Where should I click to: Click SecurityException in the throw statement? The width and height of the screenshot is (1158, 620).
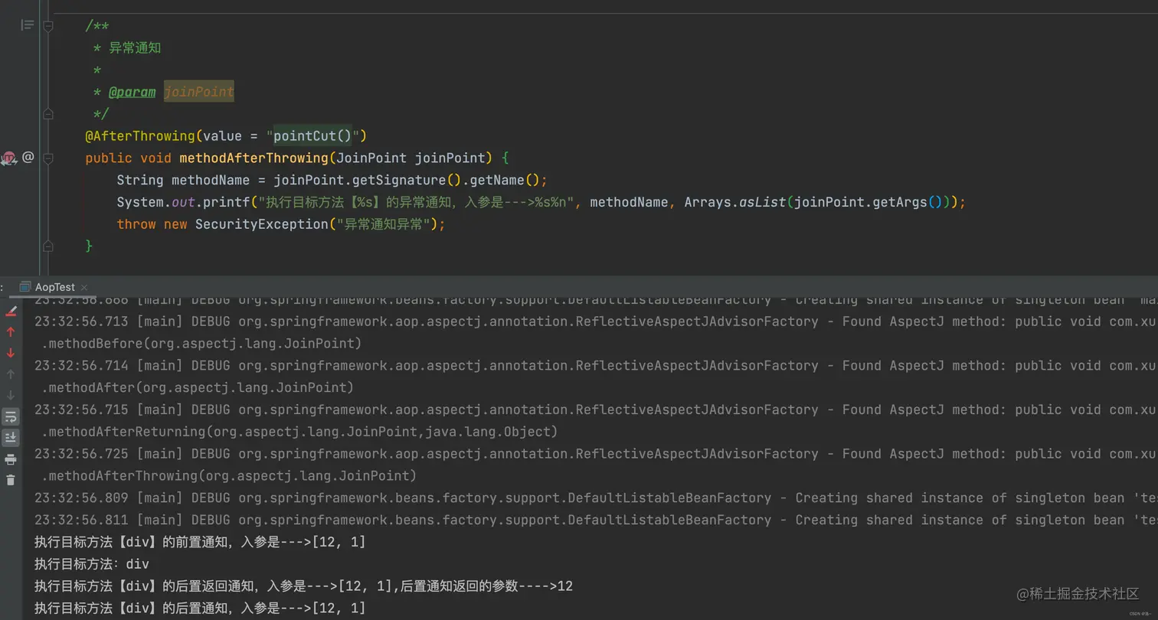click(x=261, y=224)
